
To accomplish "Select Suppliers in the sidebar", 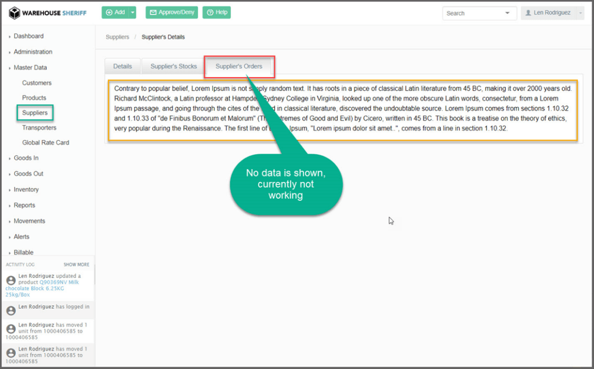I will point(35,112).
